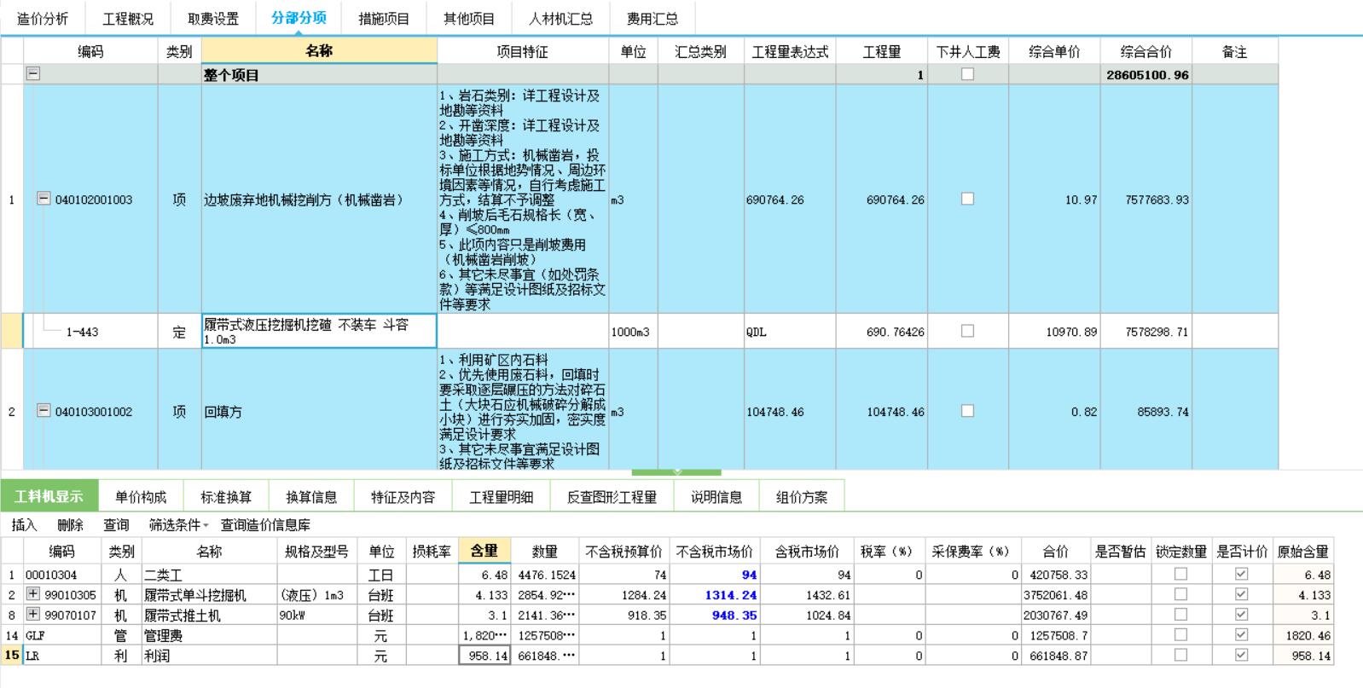Open the 说明信息 tab

[x=716, y=497]
